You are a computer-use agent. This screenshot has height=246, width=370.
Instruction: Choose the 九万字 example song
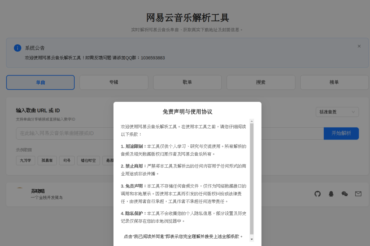click(25, 161)
